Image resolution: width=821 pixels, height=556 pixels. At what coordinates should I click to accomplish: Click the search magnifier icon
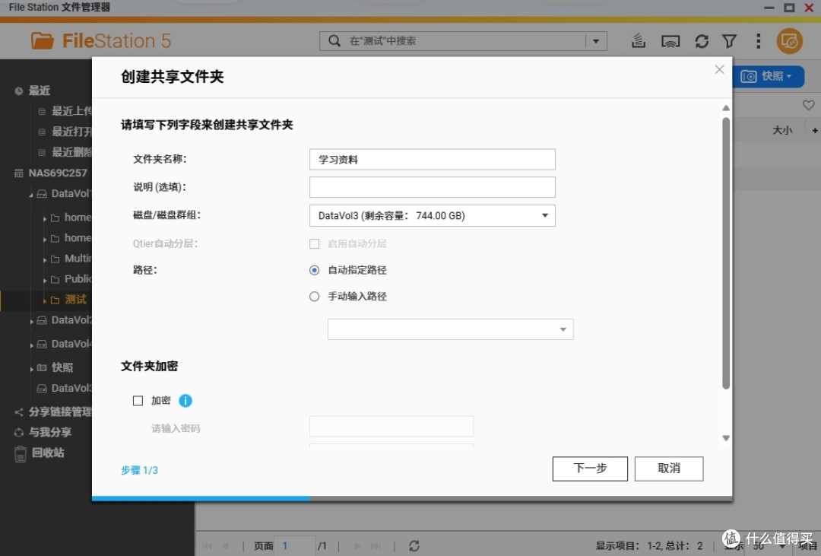334,41
